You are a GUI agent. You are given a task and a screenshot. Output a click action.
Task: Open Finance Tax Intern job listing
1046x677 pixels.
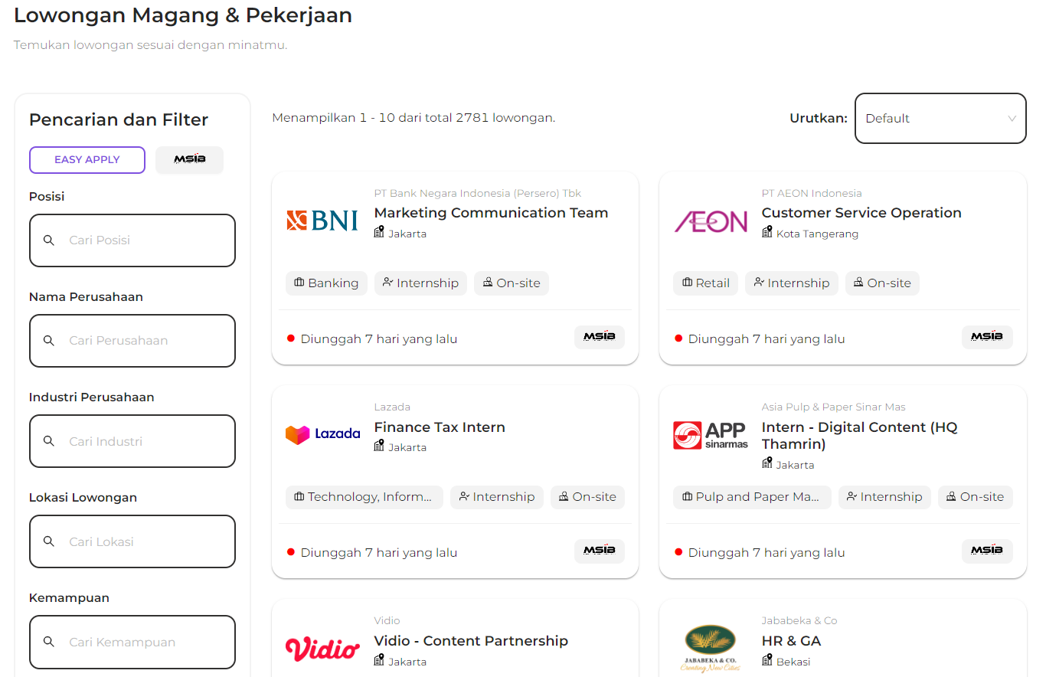coord(440,427)
